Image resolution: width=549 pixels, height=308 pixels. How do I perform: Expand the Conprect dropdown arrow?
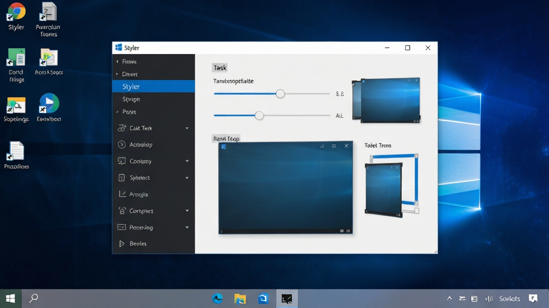(187, 211)
